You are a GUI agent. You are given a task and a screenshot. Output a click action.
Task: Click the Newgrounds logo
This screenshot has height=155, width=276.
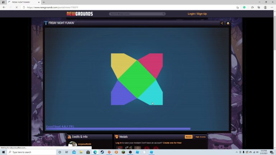tap(80, 14)
